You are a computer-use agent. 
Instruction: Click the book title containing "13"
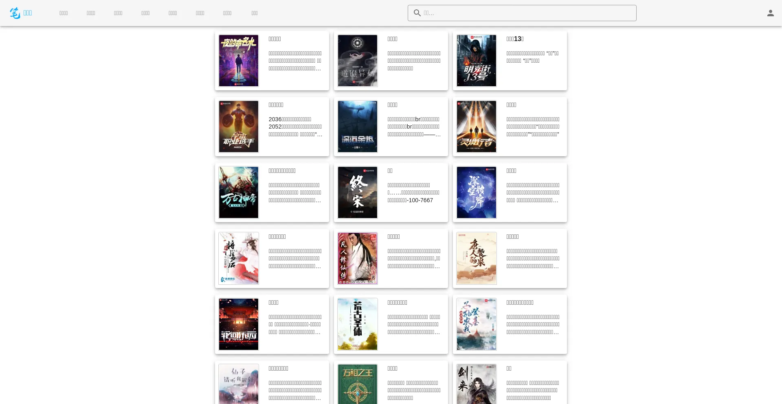click(515, 39)
